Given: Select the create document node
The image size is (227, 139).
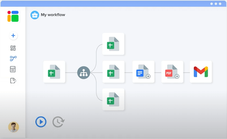Looking at the screenshot, I should point(143,72).
